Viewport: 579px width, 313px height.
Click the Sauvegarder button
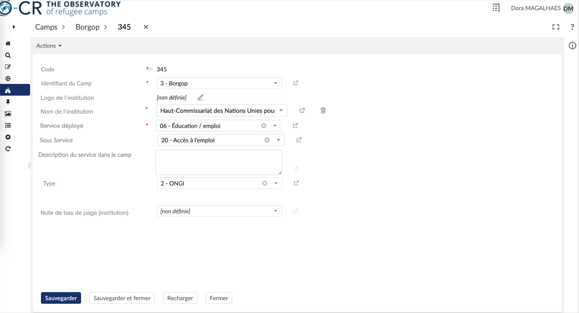61,298
